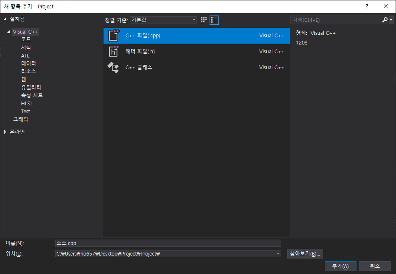Click the '헤더 파일(.h)' template name
Viewport: 396px width, 274px height.
(x=140, y=51)
